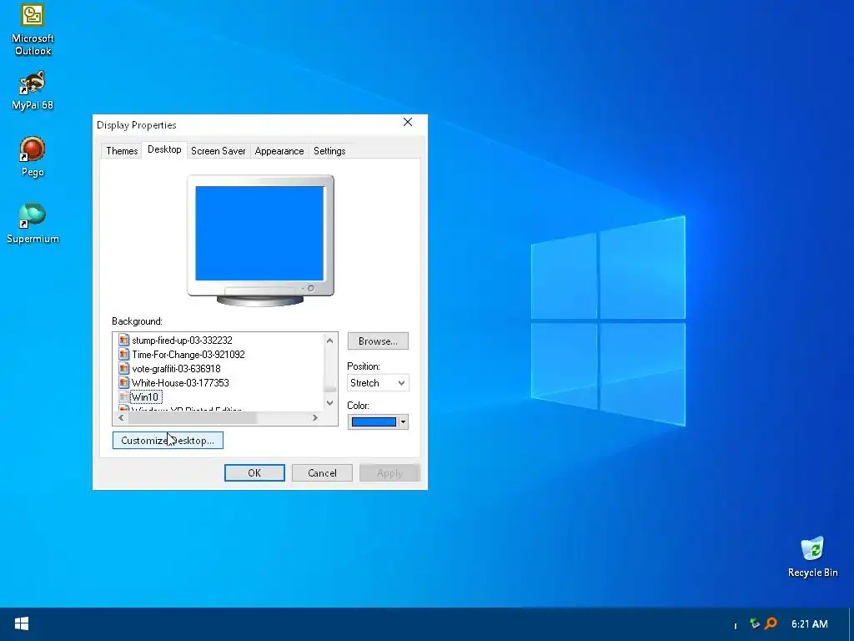
Task: Select the Win10 background entry
Action: pyautogui.click(x=145, y=396)
